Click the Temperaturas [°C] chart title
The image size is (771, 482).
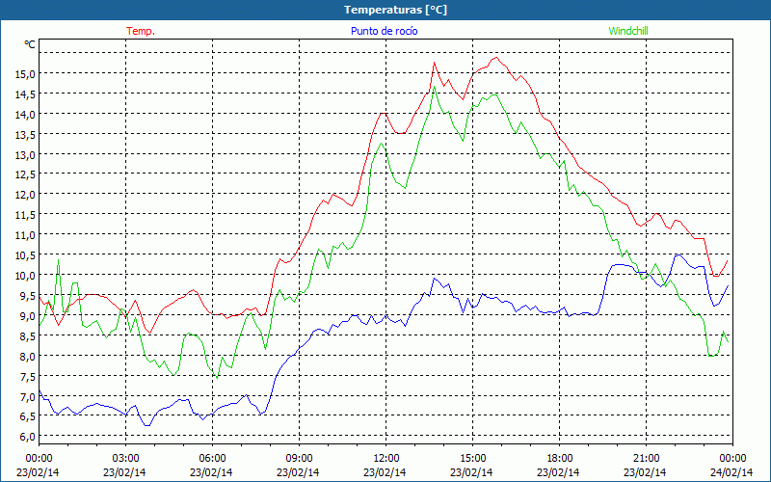395,10
